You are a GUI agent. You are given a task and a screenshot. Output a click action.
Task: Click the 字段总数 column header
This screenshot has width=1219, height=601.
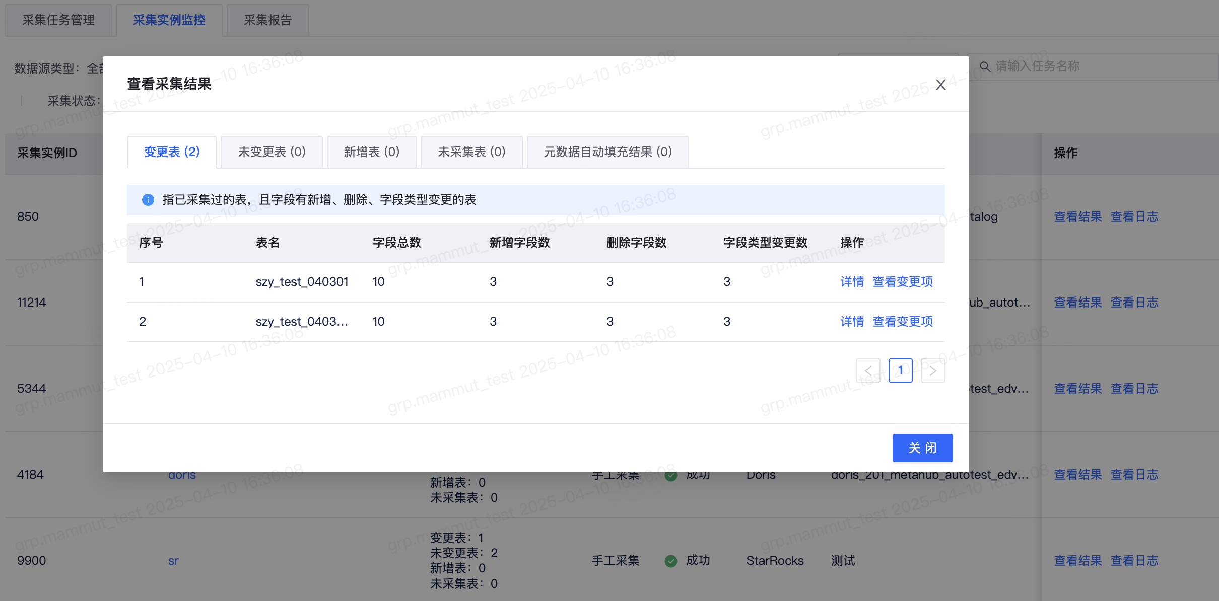pyautogui.click(x=396, y=243)
